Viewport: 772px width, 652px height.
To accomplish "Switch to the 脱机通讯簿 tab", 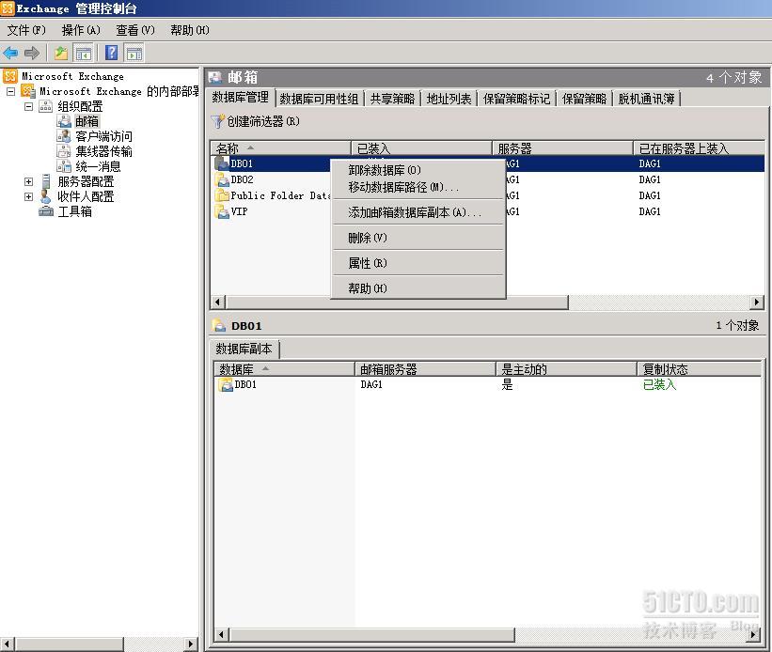I will (646, 99).
